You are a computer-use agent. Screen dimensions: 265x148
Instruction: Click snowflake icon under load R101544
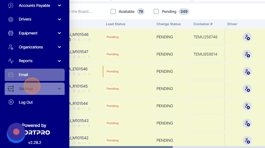[74, 108]
